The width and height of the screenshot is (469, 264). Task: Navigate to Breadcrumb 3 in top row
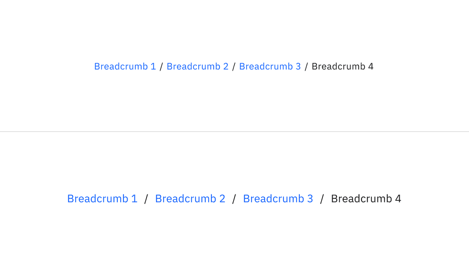pyautogui.click(x=270, y=66)
